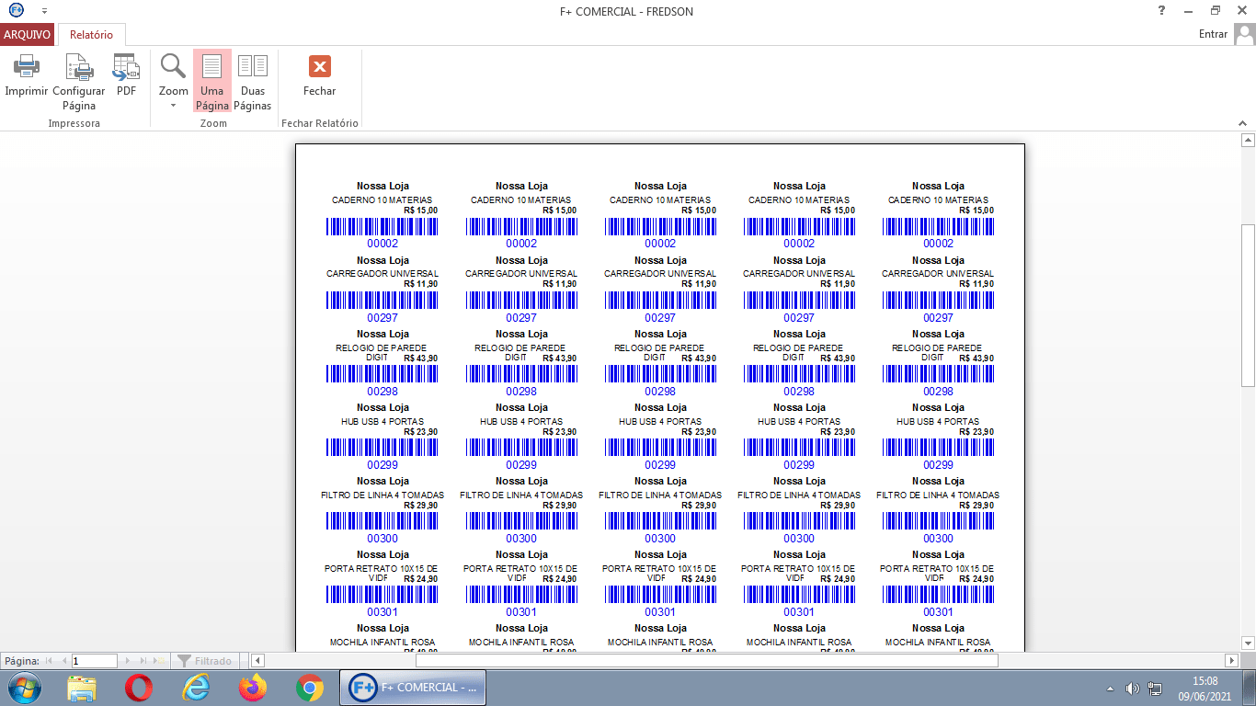The width and height of the screenshot is (1256, 706).
Task: Click the F+ application icon in title bar
Action: (x=16, y=11)
